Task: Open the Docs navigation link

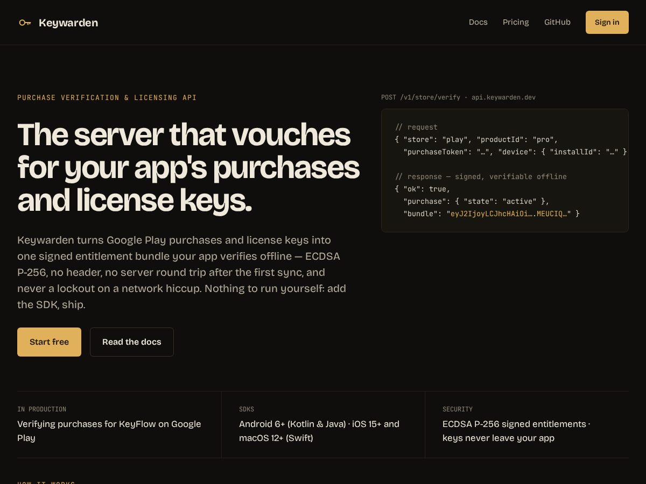Action: (478, 22)
